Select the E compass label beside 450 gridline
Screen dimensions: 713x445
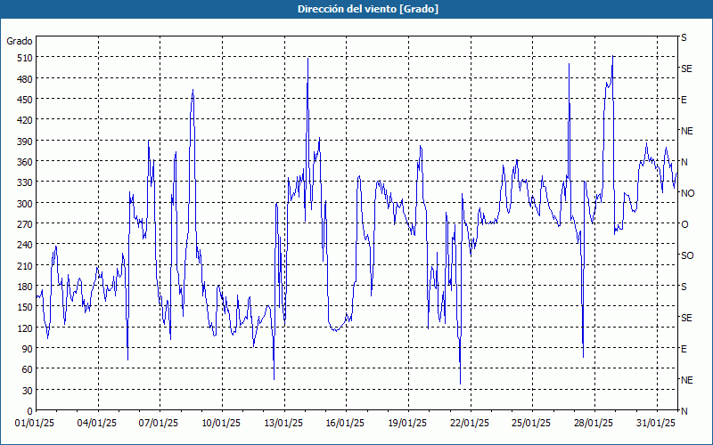click(684, 100)
